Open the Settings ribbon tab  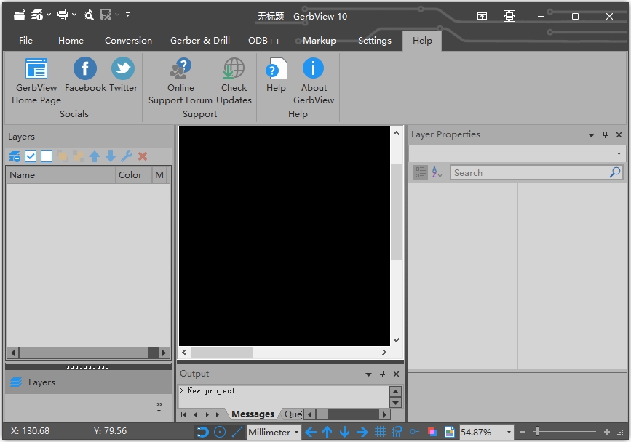(374, 41)
